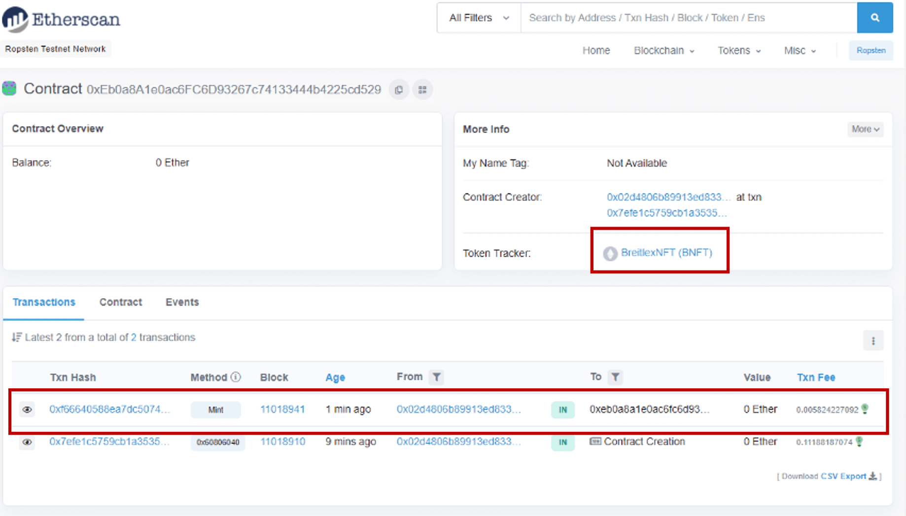This screenshot has width=906, height=516.
Task: Open the transactions table options menu
Action: 873,341
